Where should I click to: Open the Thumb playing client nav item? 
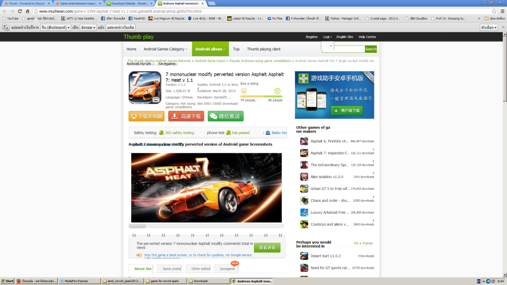[x=264, y=49]
